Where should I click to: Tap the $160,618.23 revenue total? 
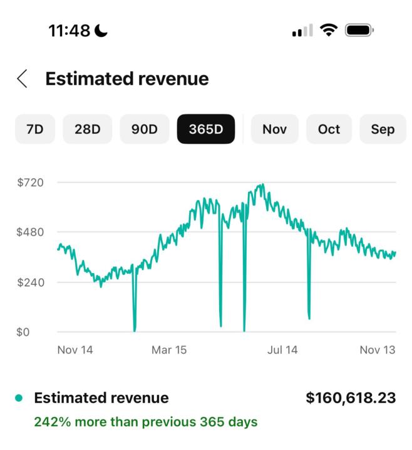coord(351,398)
